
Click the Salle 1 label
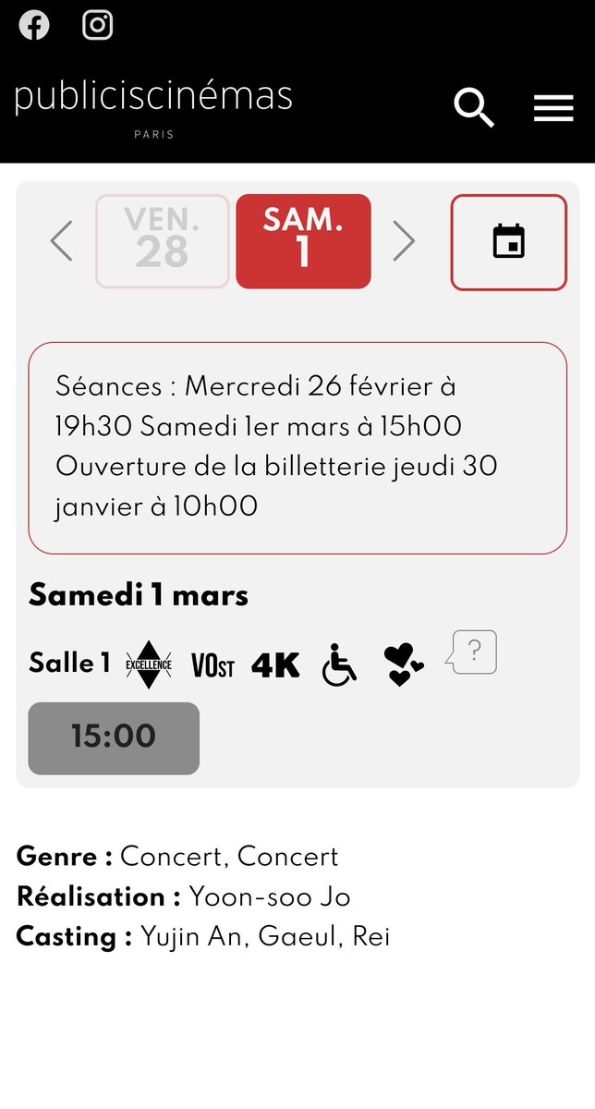click(x=69, y=664)
